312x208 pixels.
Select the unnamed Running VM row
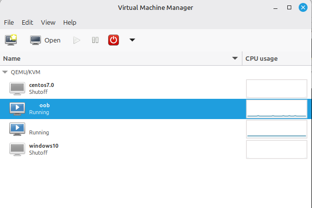pyautogui.click(x=156, y=129)
